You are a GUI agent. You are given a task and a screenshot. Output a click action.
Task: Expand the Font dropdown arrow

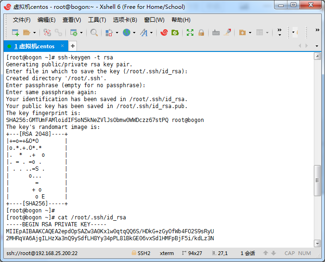[x=151, y=32]
